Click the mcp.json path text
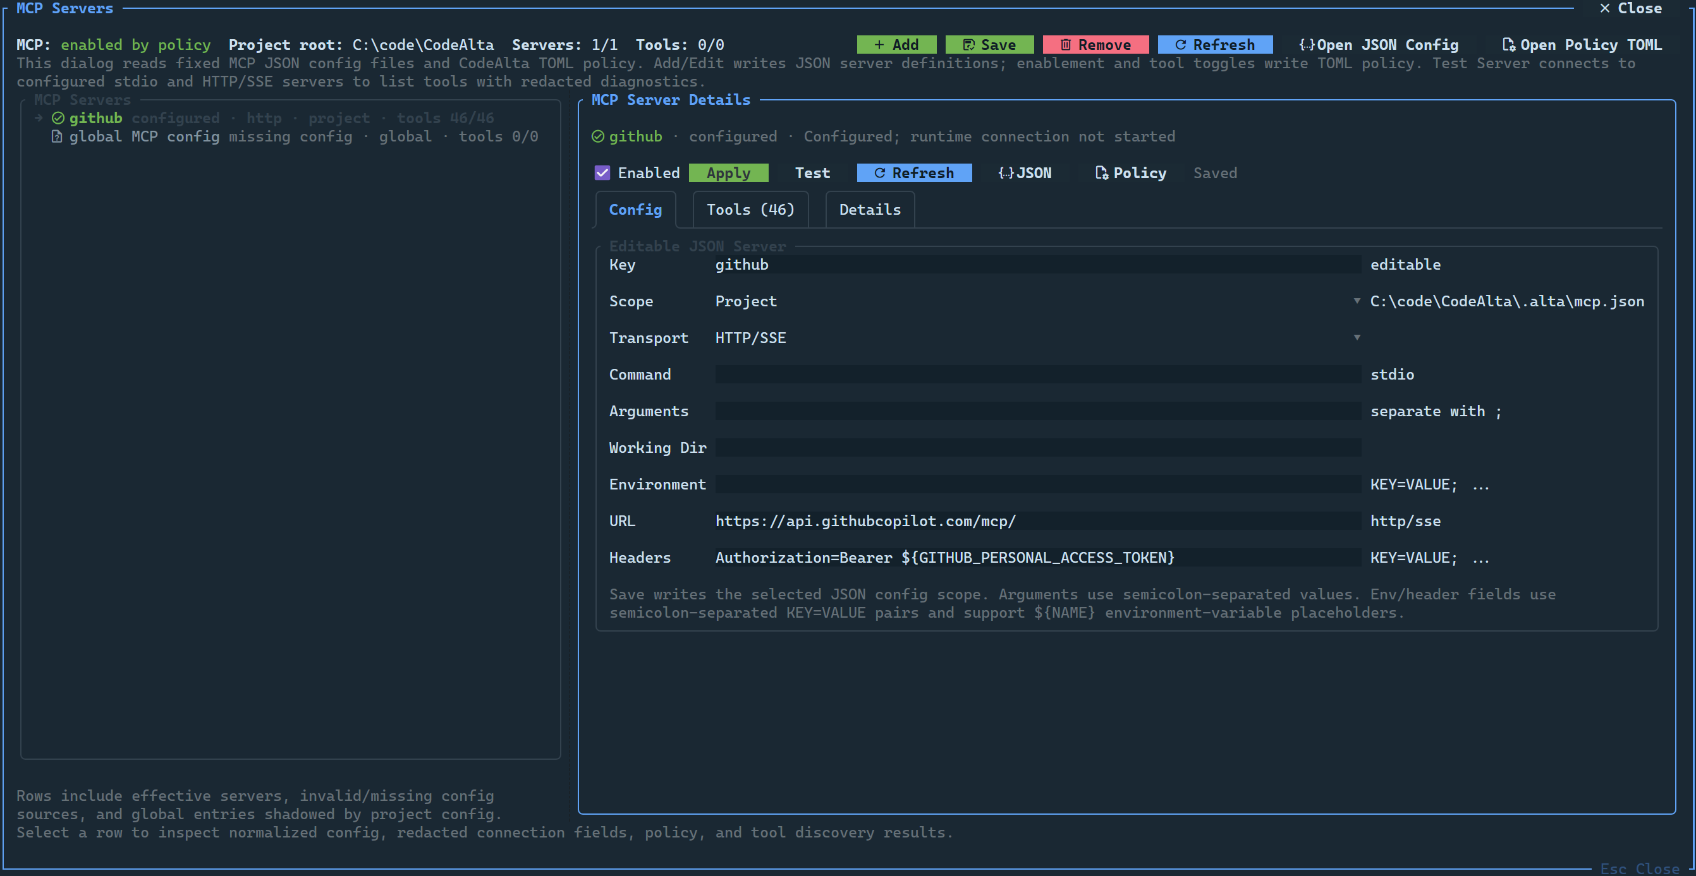Viewport: 1696px width, 876px height. coord(1507,301)
